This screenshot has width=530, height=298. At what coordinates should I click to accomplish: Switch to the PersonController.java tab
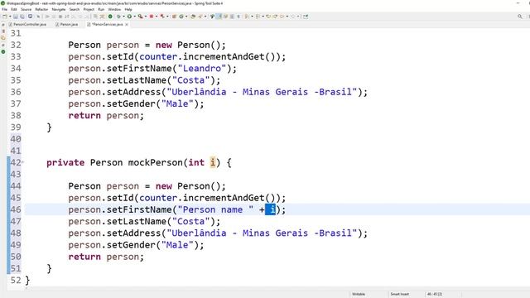(x=27, y=24)
